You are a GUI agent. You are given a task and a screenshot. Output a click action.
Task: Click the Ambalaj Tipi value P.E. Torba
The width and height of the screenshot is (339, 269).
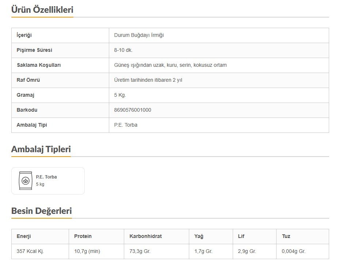(x=126, y=125)
